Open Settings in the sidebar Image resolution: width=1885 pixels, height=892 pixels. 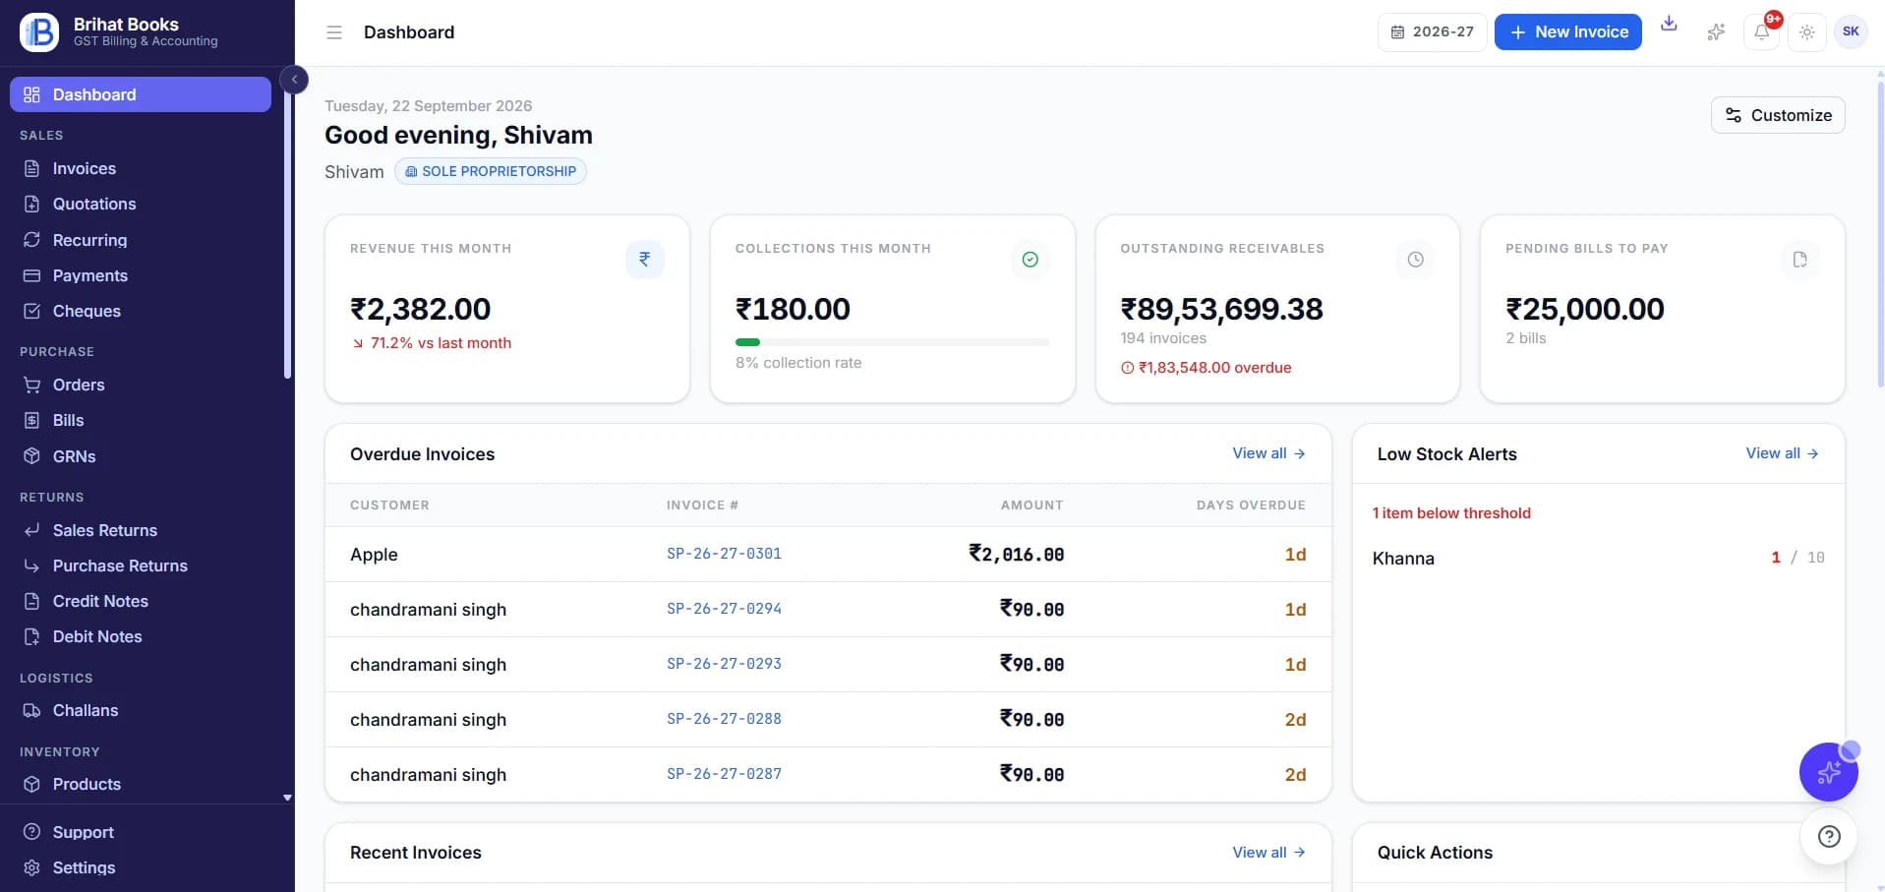click(x=141, y=867)
